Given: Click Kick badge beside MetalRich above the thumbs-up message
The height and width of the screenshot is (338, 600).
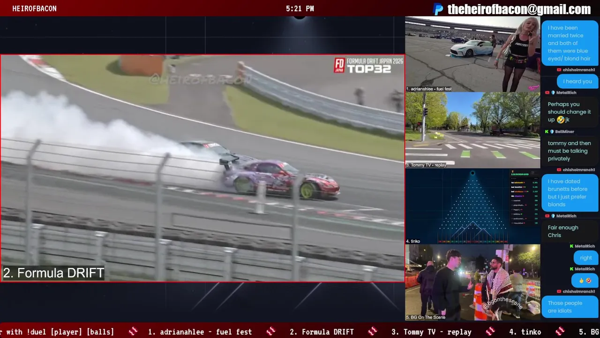Looking at the screenshot, I should click(x=572, y=269).
